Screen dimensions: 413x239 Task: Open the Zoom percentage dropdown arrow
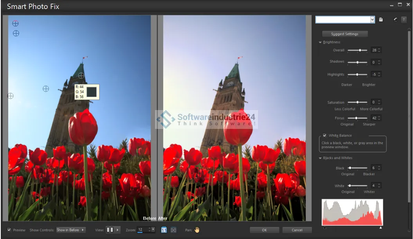pyautogui.click(x=153, y=230)
